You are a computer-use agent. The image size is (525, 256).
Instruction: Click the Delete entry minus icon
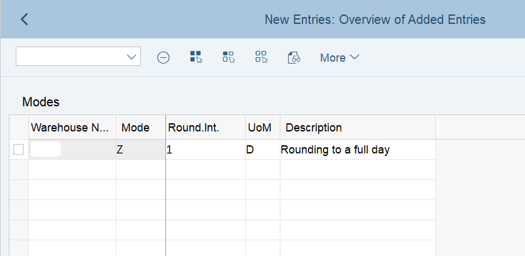pyautogui.click(x=163, y=58)
